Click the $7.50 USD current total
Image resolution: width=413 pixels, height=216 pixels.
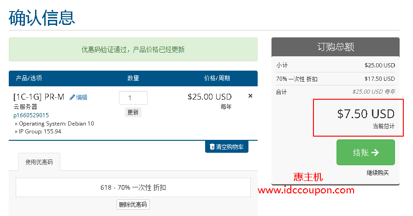pos(366,114)
